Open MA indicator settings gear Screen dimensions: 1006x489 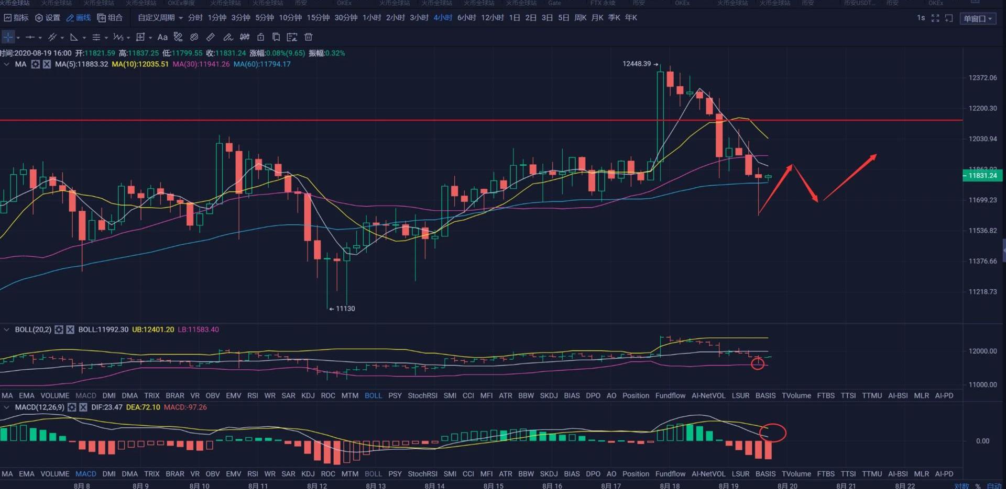(x=35, y=64)
